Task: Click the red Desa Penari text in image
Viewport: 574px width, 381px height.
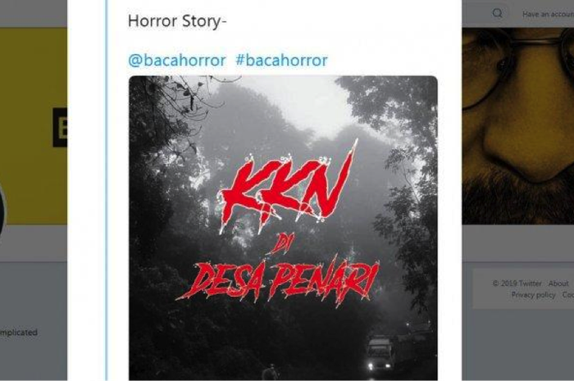Action: pyautogui.click(x=278, y=279)
